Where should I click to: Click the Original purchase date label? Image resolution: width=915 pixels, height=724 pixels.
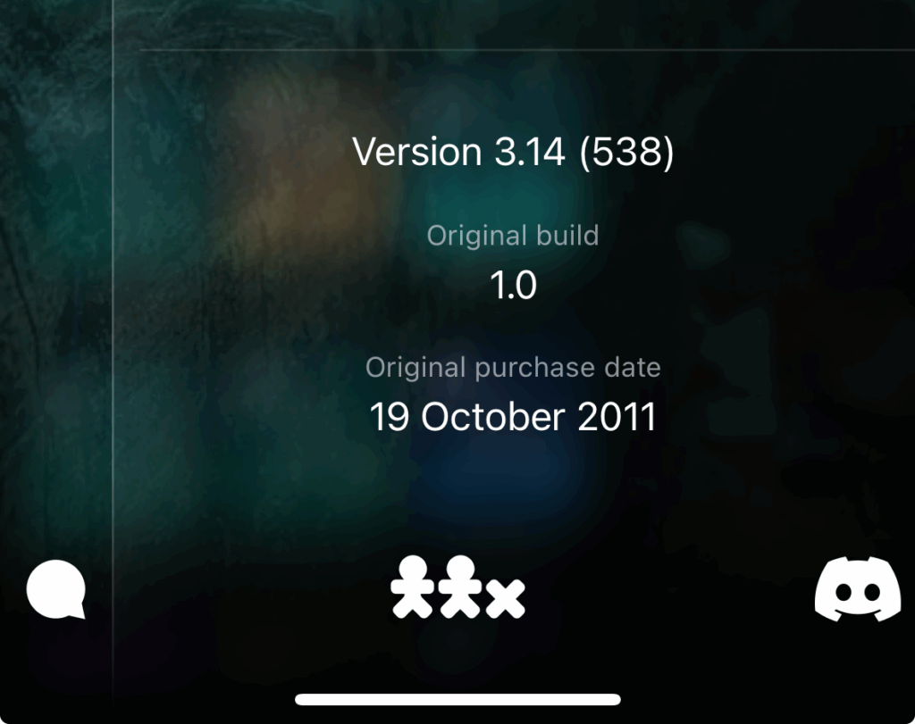[x=513, y=368]
